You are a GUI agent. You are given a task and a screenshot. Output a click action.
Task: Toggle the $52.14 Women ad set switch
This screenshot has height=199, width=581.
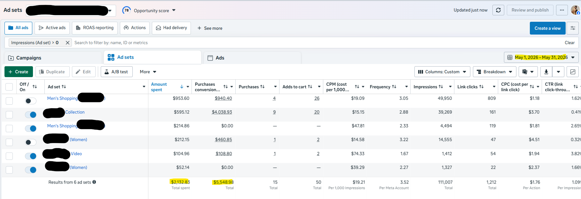tap(31, 170)
